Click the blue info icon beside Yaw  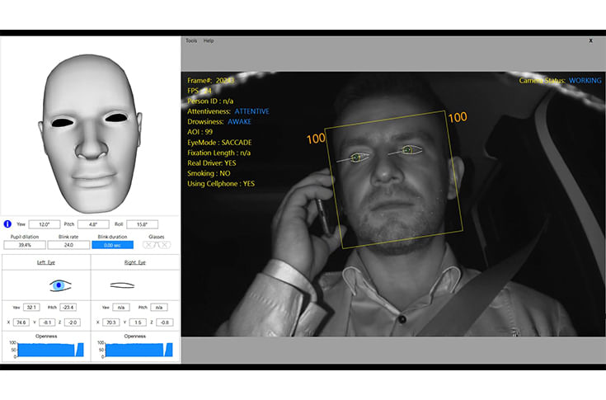tap(8, 224)
